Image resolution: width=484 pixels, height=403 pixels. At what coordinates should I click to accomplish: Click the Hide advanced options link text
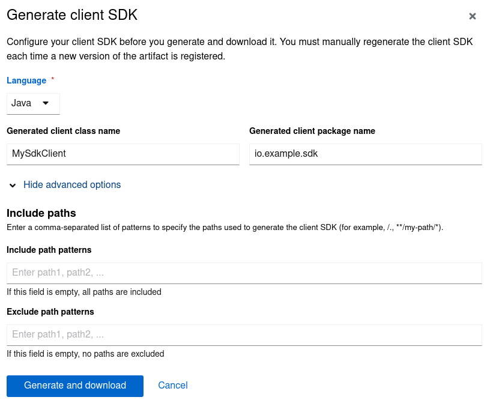tap(72, 185)
